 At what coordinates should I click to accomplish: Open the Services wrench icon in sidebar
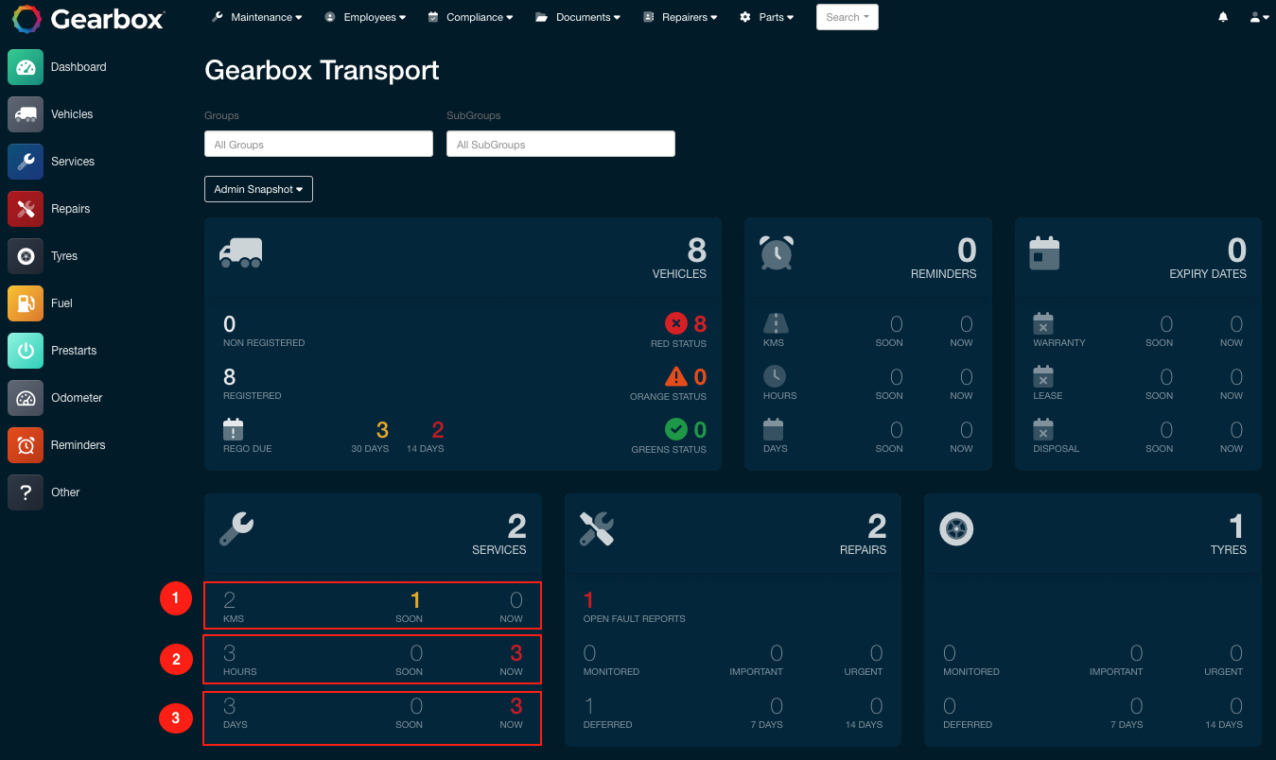click(x=26, y=162)
